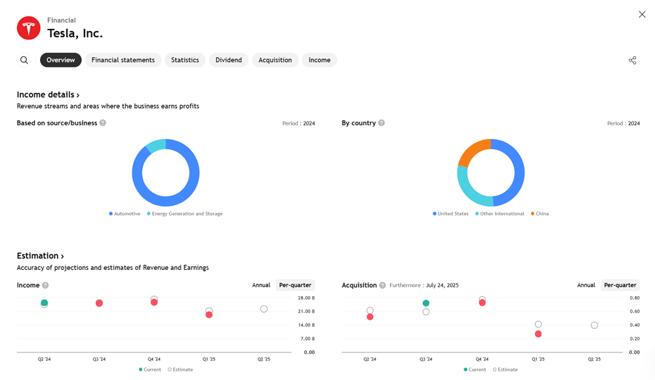Close the financial panel with the X

pyautogui.click(x=642, y=14)
